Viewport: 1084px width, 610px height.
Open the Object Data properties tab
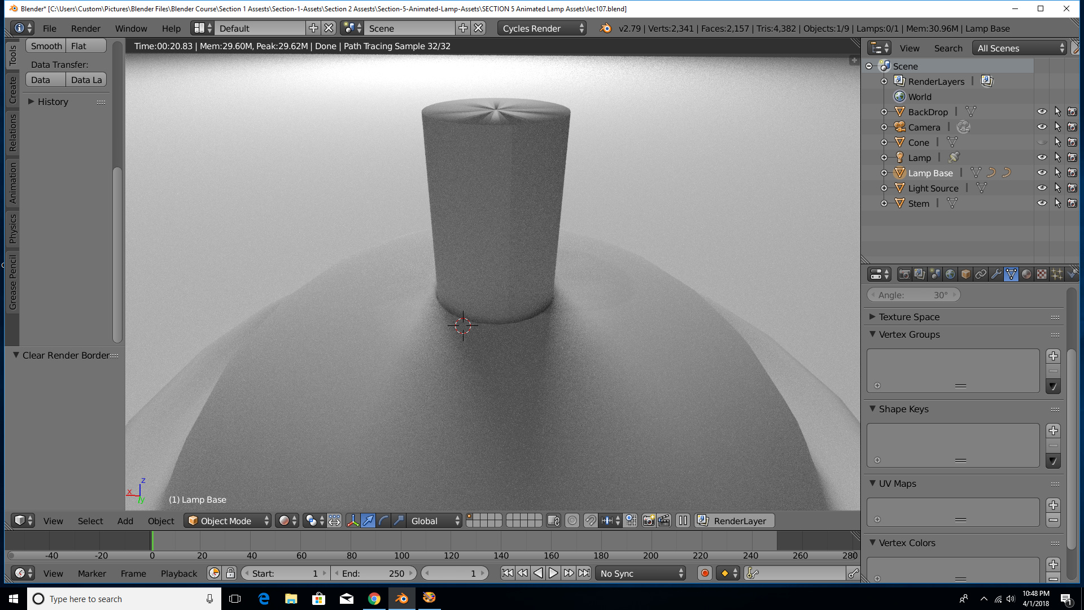[1011, 274]
